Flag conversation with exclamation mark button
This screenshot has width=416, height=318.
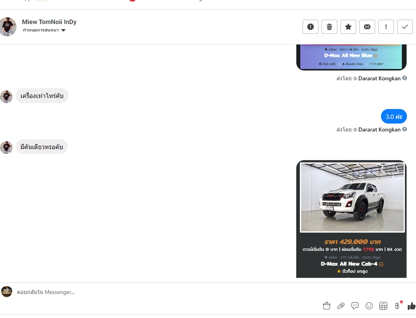point(386,27)
